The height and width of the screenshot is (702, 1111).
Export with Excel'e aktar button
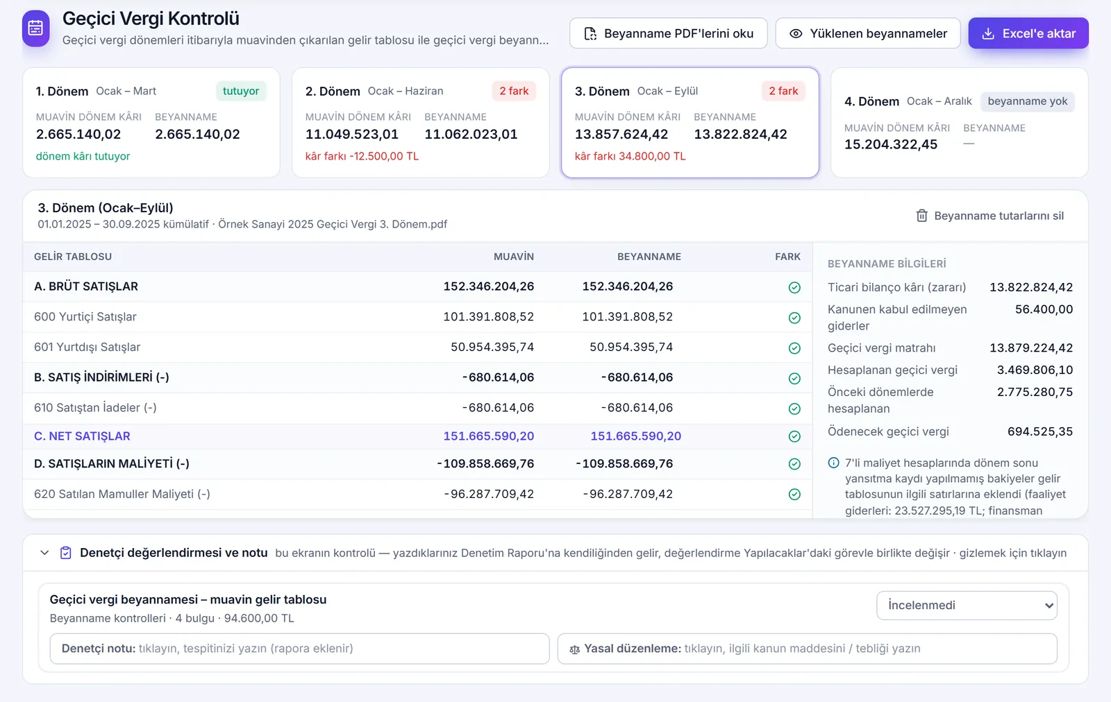[1028, 33]
